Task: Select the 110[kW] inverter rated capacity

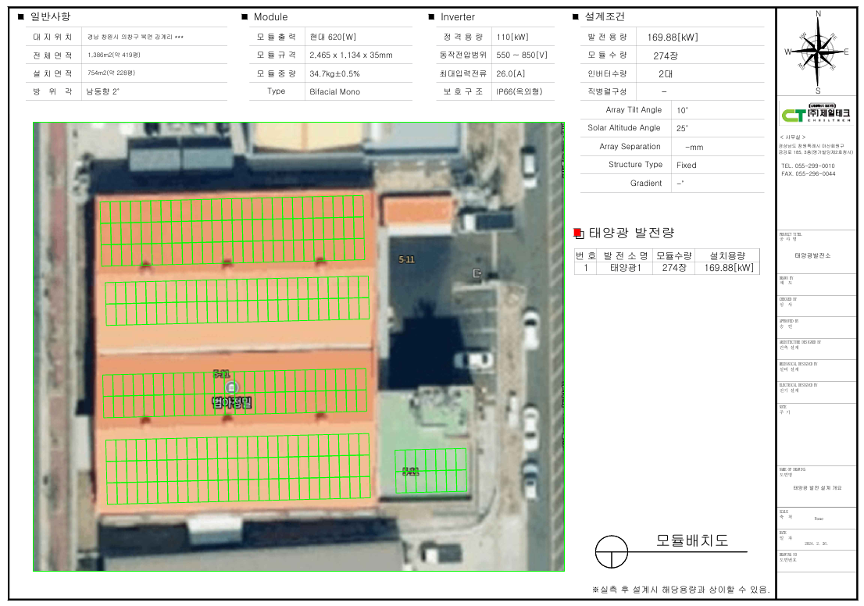Action: pyautogui.click(x=512, y=37)
